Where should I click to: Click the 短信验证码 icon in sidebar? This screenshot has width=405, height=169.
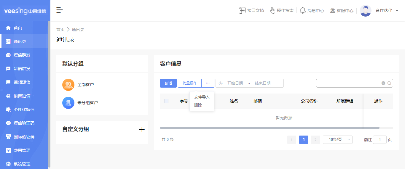(x=8, y=123)
